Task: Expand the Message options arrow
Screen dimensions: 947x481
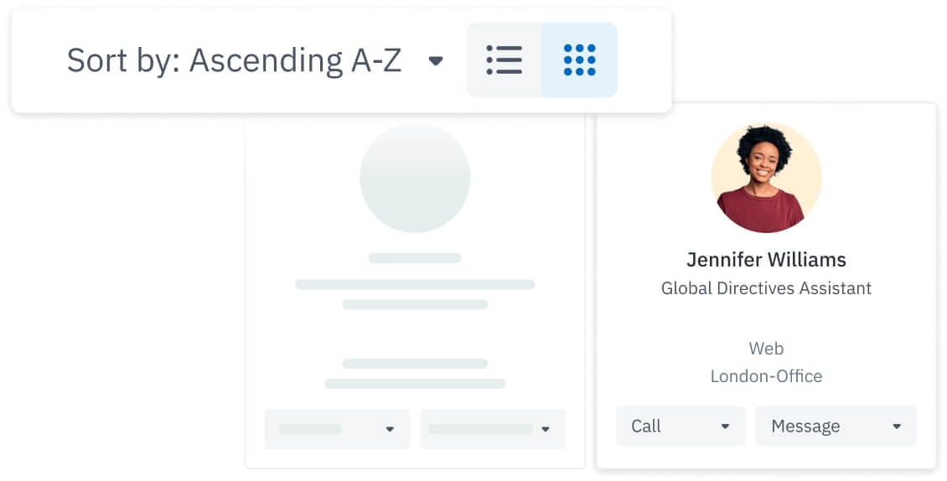Action: (896, 427)
